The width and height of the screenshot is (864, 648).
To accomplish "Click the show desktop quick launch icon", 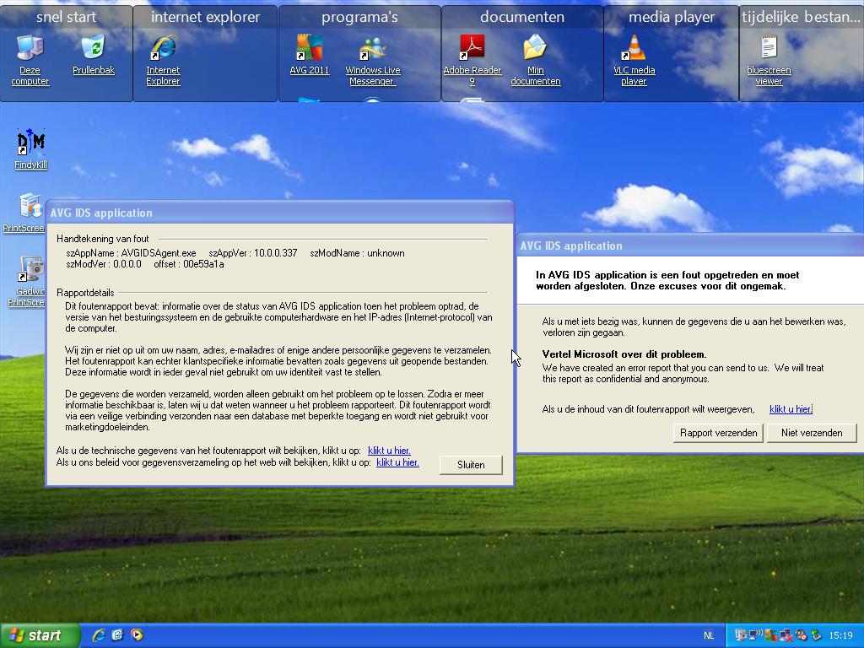I will [117, 634].
